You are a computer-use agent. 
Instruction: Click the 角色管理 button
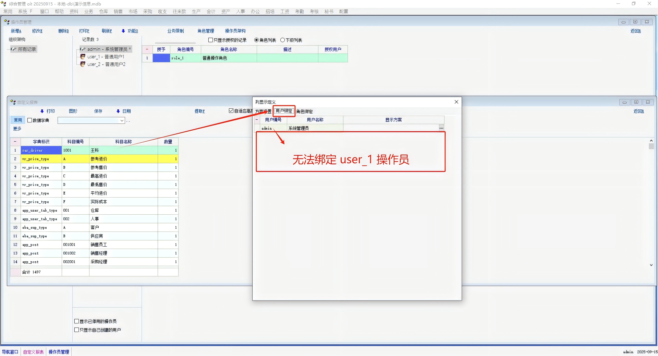[206, 31]
